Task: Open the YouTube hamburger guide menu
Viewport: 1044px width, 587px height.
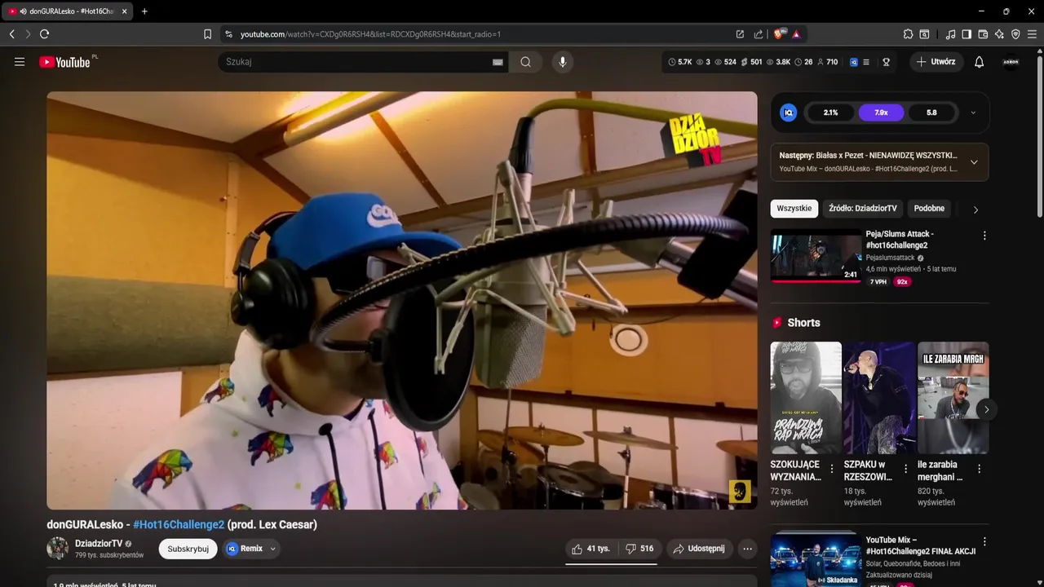Action: [x=20, y=62]
